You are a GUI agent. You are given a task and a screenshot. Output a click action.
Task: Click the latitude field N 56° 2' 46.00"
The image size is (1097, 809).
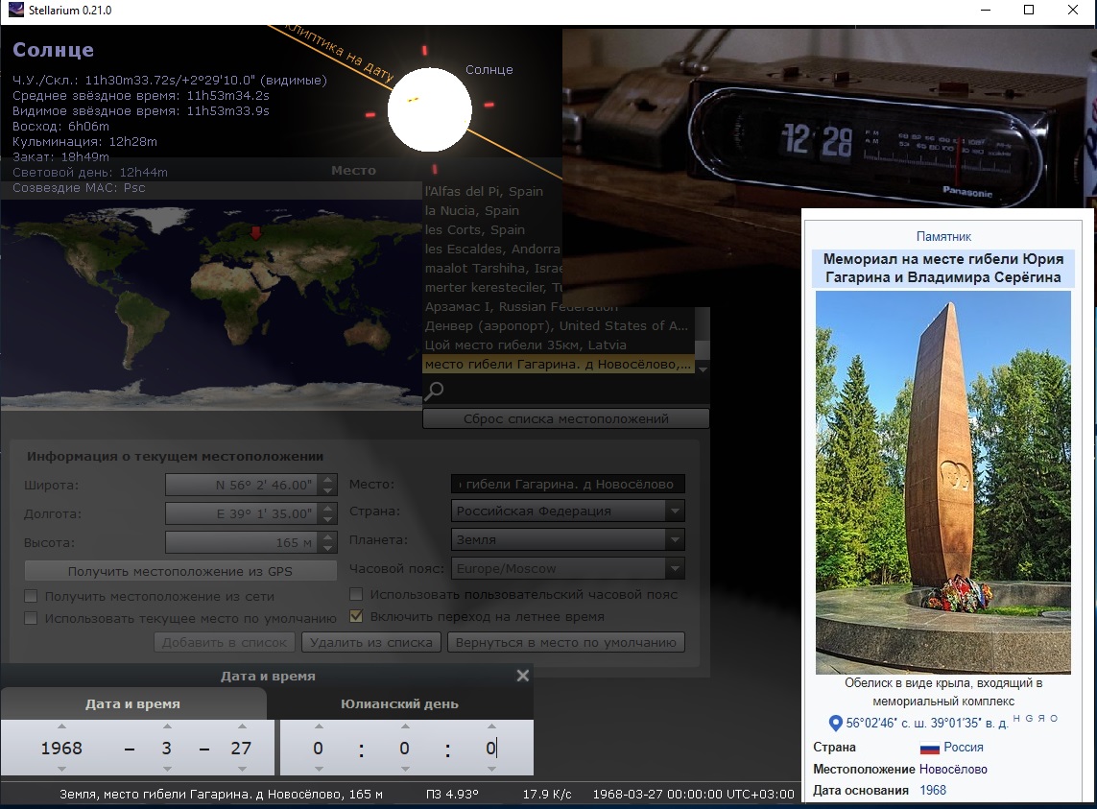tap(243, 485)
